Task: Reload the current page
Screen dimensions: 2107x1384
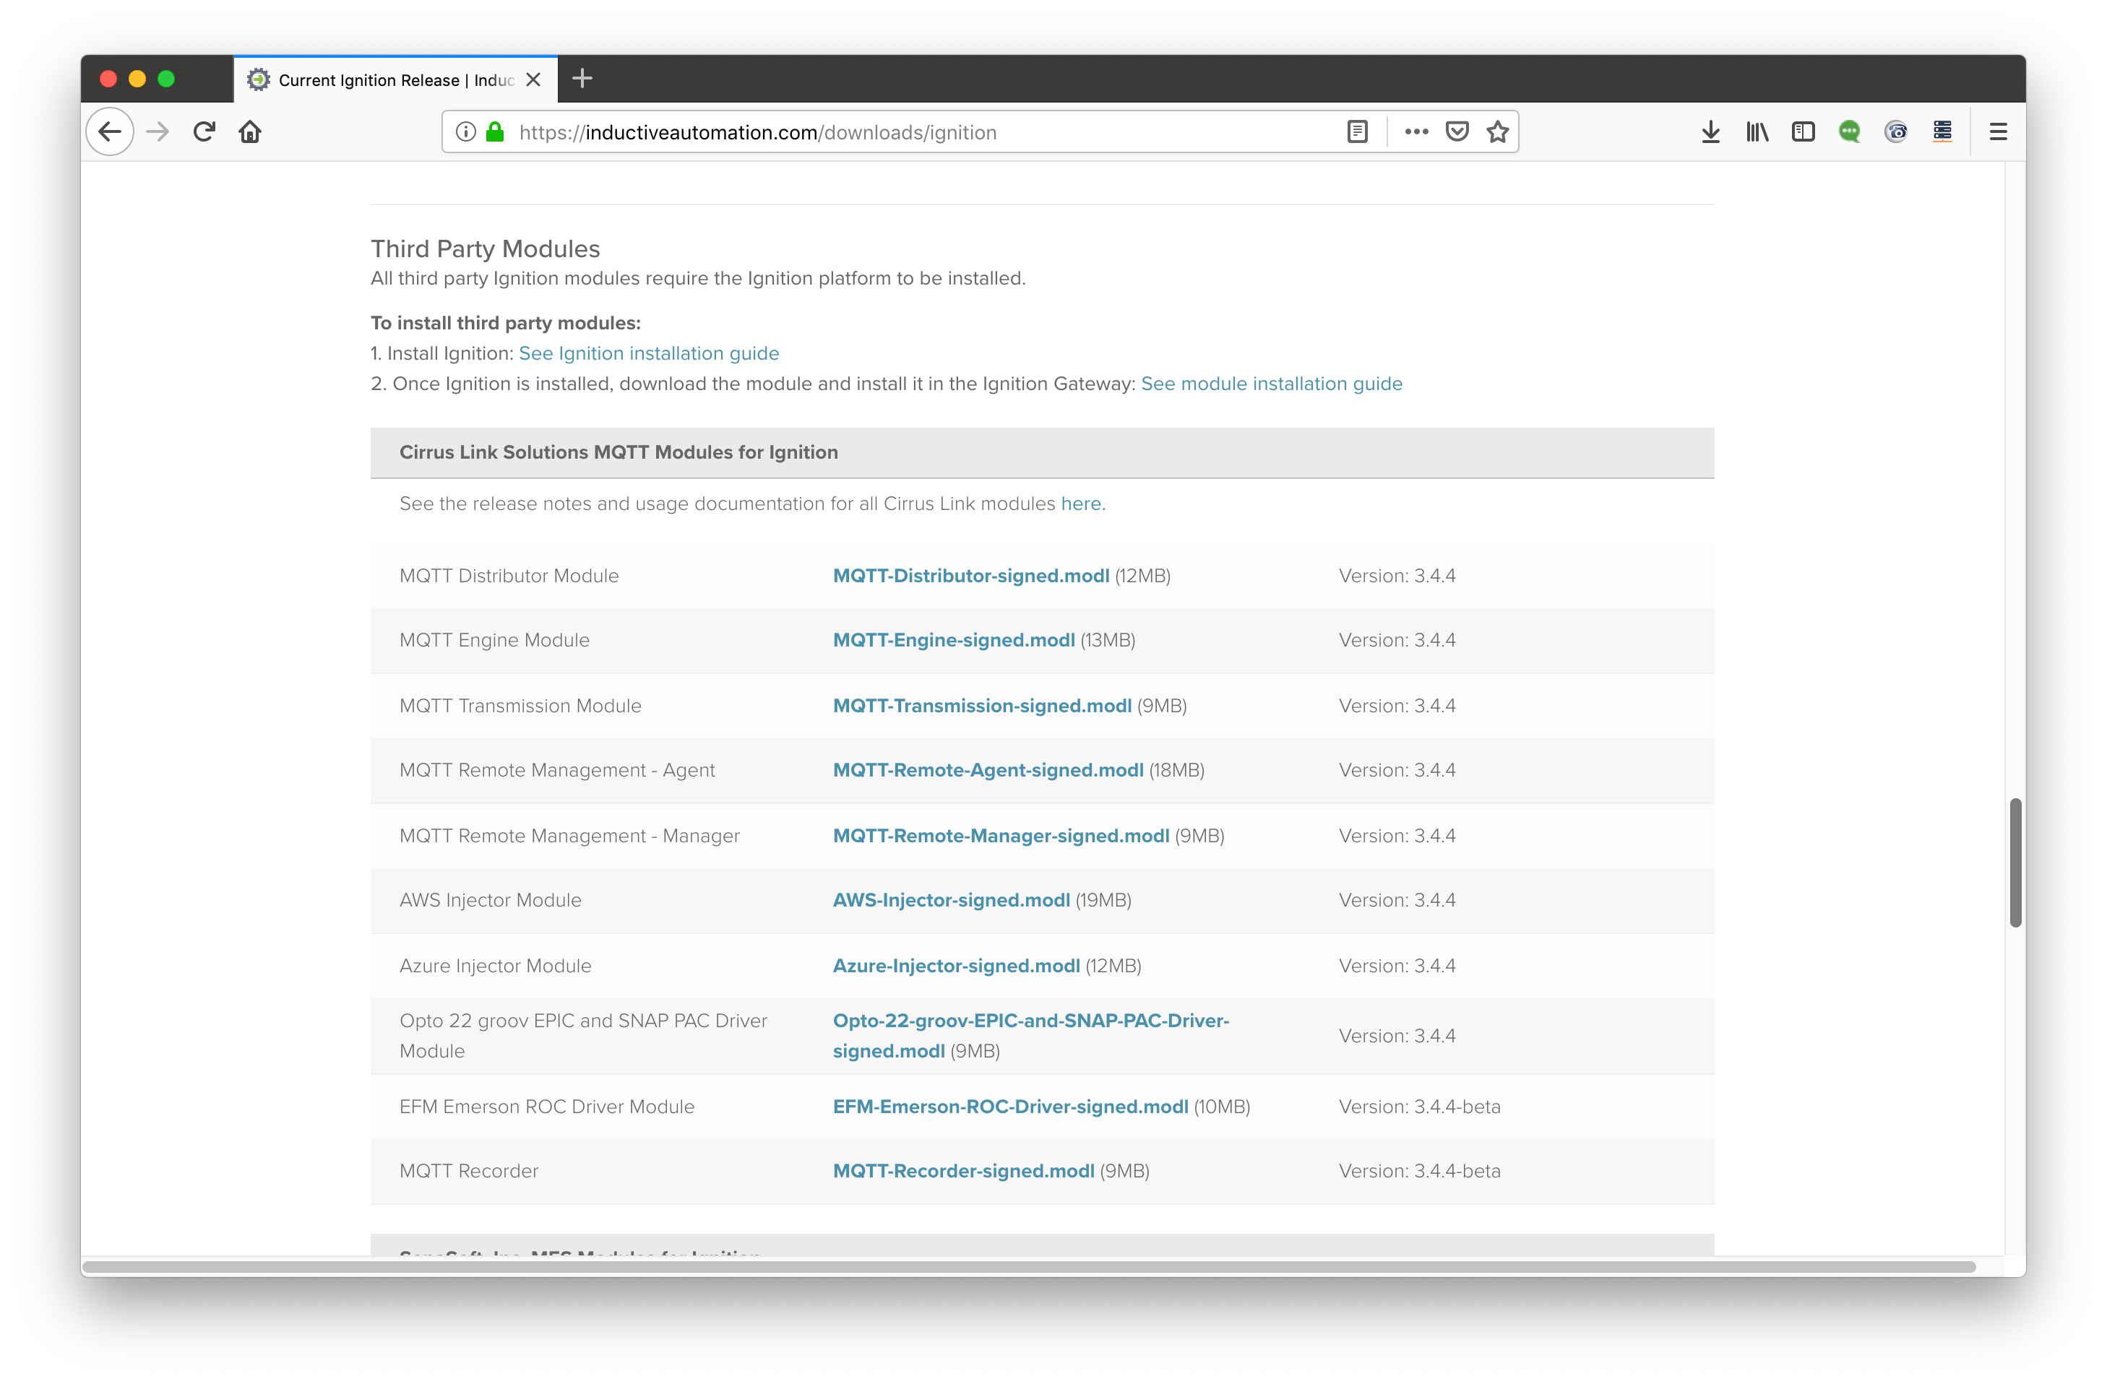Action: pyautogui.click(x=204, y=132)
